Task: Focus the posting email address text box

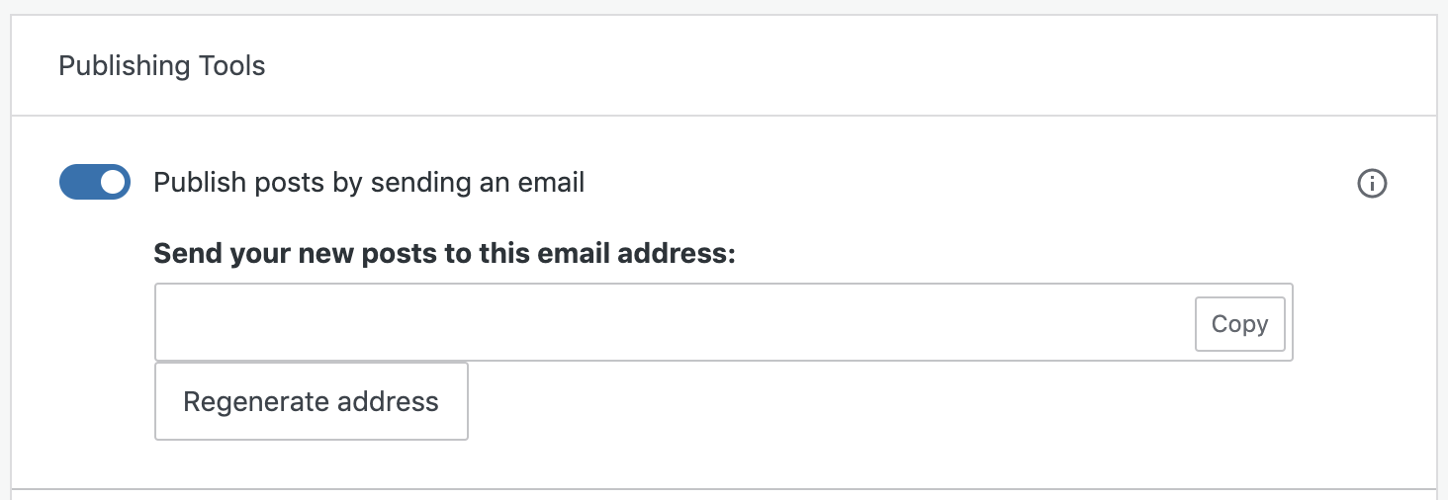Action: (673, 323)
